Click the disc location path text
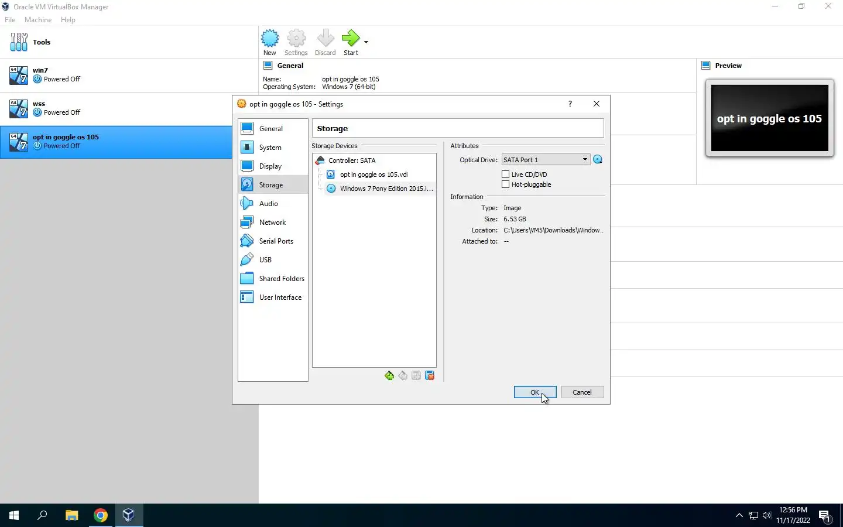This screenshot has height=527, width=843. [553, 230]
